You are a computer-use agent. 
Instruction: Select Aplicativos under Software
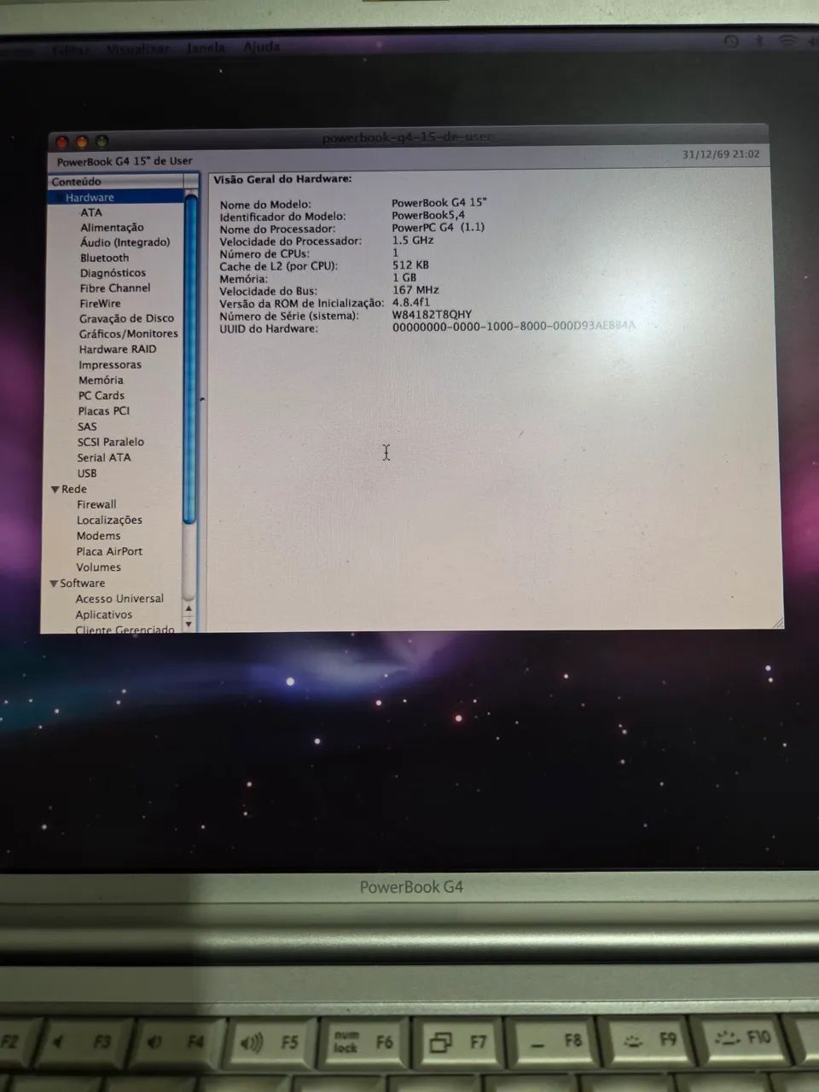pos(103,615)
